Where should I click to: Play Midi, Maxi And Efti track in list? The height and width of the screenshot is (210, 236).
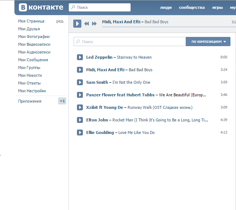tap(80, 70)
